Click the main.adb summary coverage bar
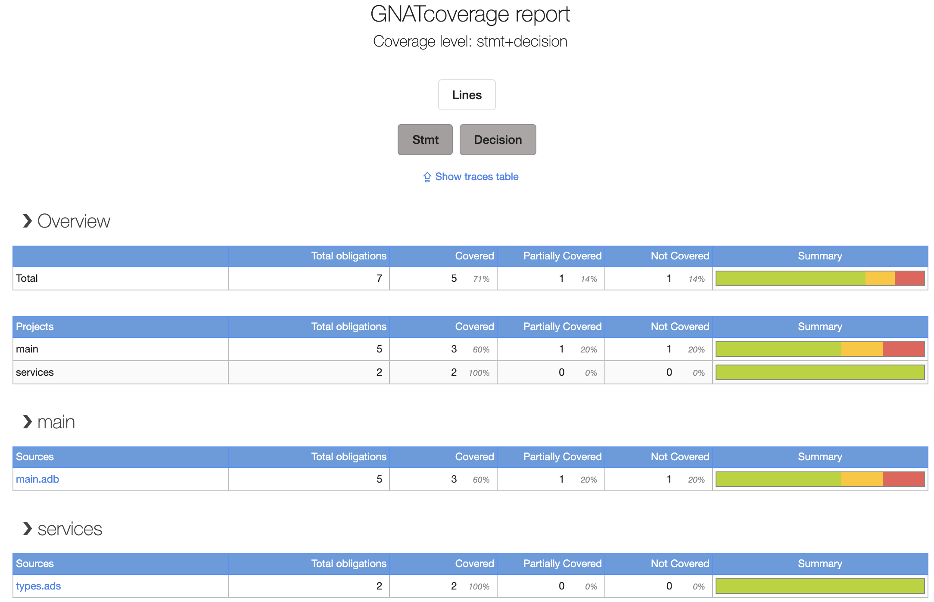The width and height of the screenshot is (934, 602). pos(820,479)
